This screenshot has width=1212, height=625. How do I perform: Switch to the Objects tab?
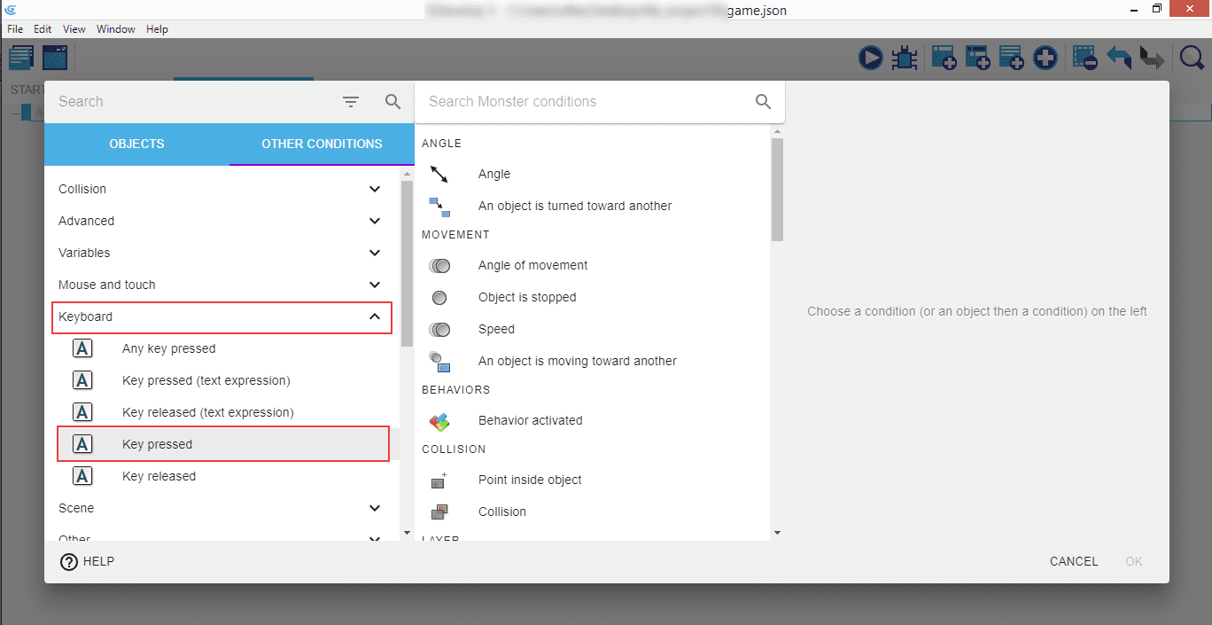136,144
